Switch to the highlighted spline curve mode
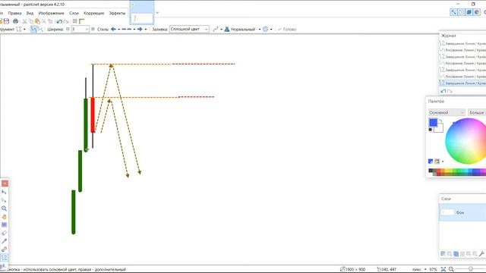The height and width of the screenshot is (273, 486). [x=33, y=29]
